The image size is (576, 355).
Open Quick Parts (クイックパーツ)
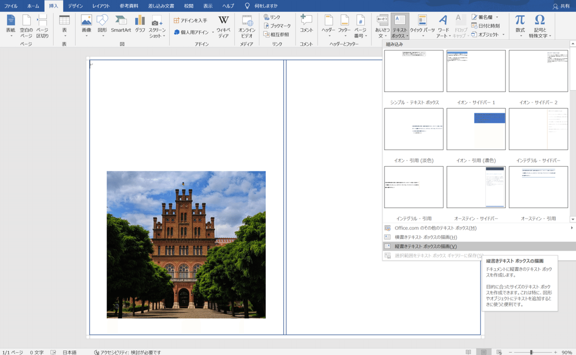click(422, 26)
